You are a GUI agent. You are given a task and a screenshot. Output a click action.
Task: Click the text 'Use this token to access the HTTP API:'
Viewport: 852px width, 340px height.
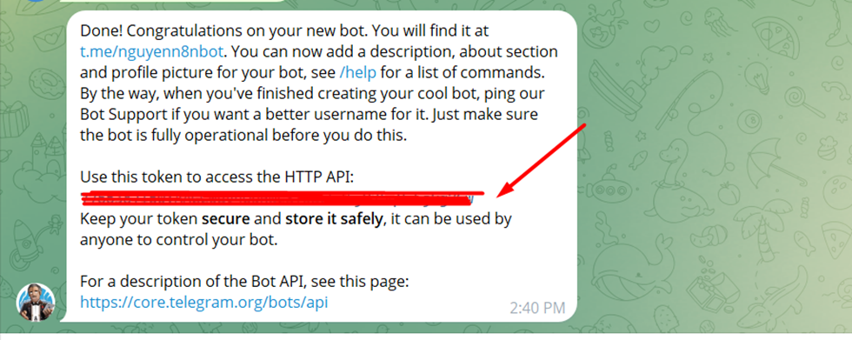[216, 177]
